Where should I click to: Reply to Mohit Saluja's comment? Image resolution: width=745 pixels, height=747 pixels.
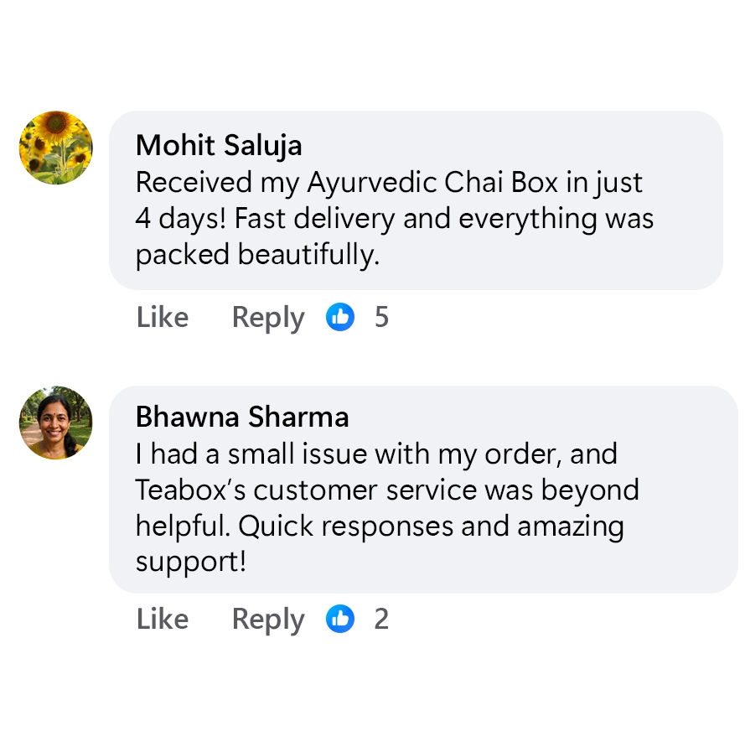pos(268,317)
